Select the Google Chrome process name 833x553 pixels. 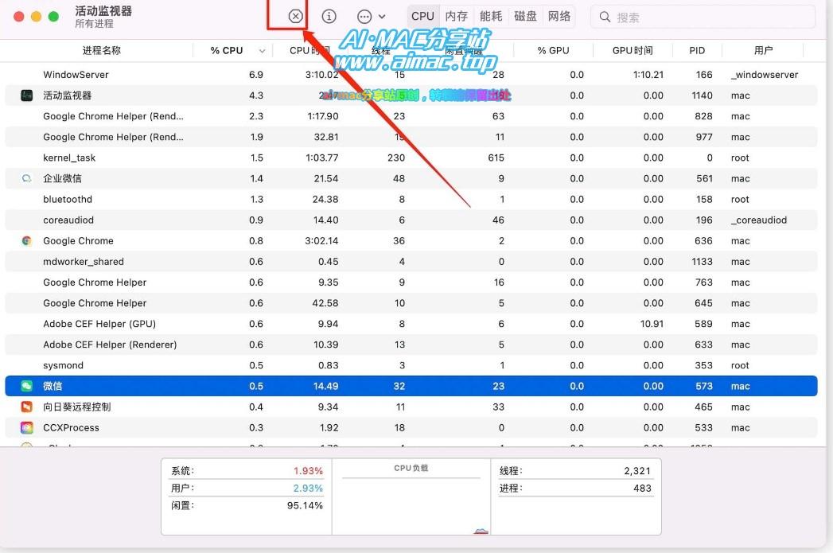(78, 240)
